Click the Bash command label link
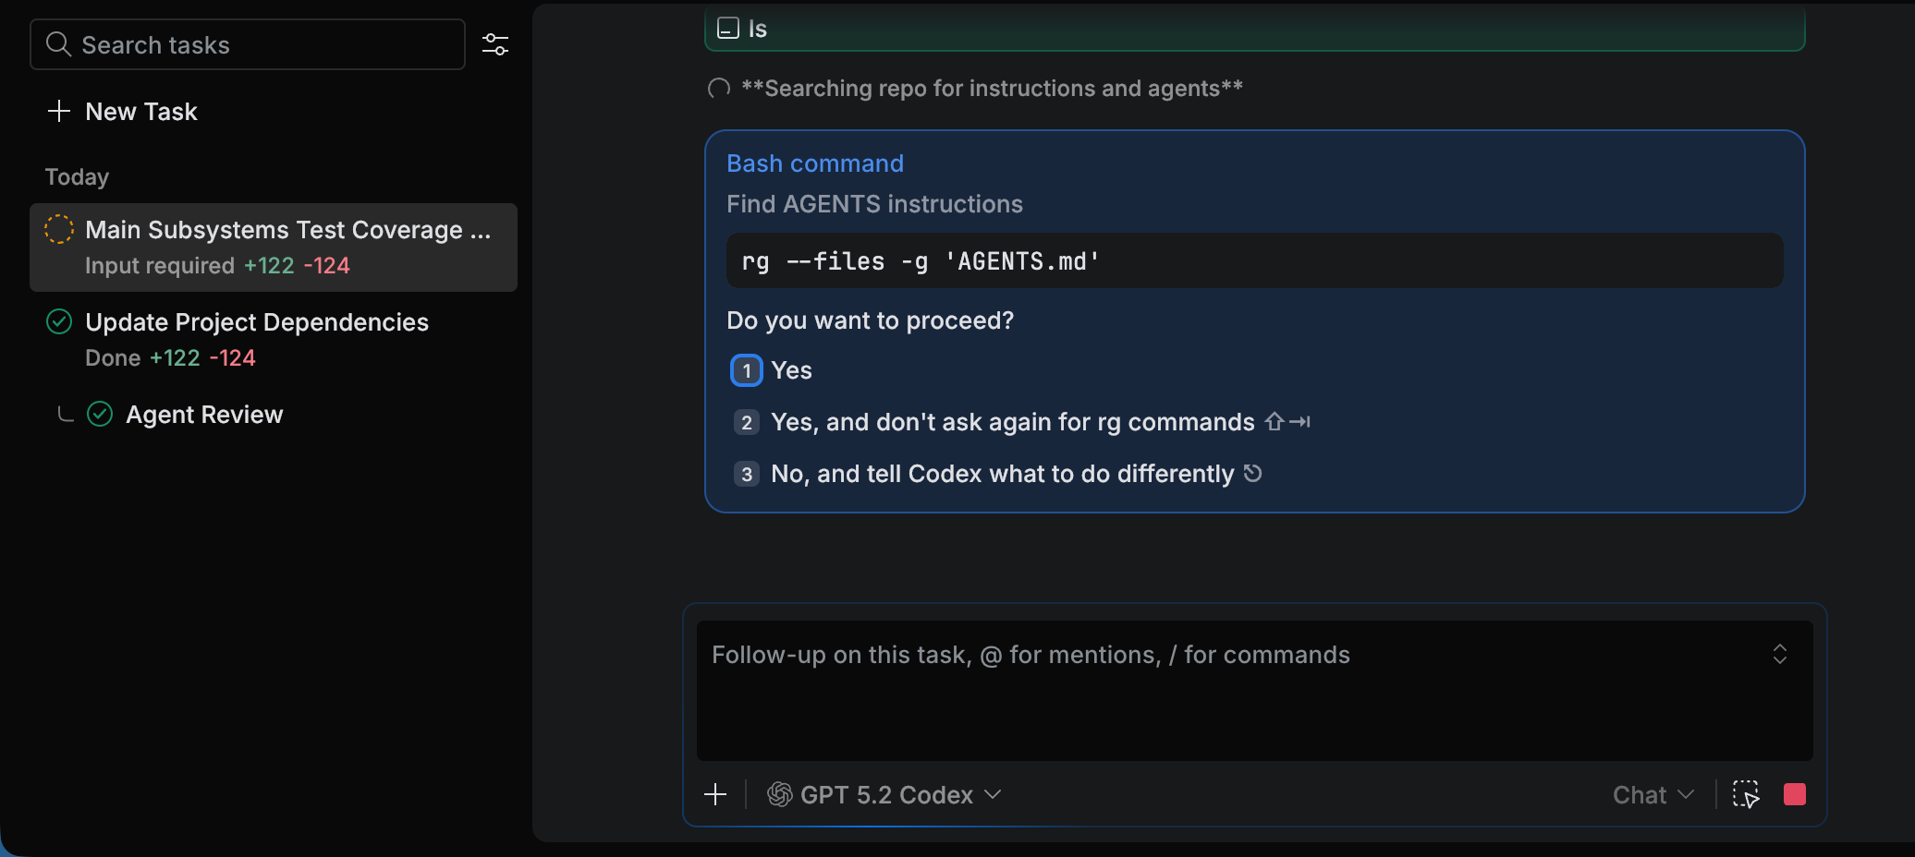Viewport: 1915px width, 857px height. coord(814,163)
